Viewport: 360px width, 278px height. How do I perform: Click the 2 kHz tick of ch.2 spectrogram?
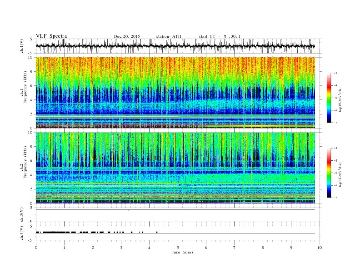tap(32, 189)
